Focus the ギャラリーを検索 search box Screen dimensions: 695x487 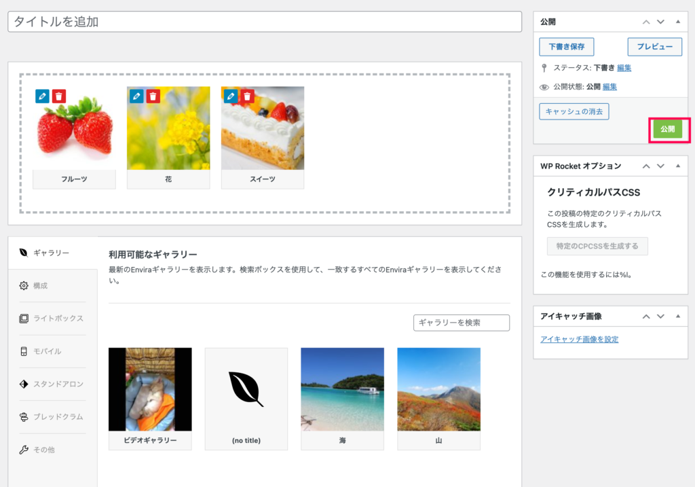[462, 323]
